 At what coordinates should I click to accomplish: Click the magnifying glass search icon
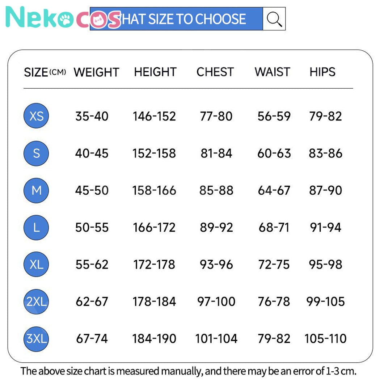tap(274, 19)
